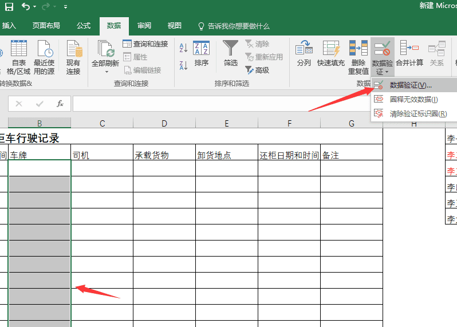Select column F header
The width and height of the screenshot is (457, 327).
289,123
